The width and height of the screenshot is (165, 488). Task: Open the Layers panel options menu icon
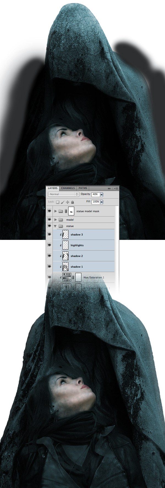tap(116, 189)
